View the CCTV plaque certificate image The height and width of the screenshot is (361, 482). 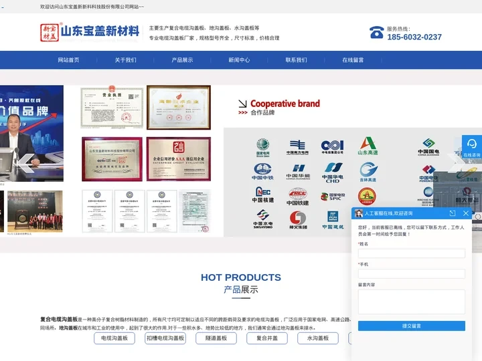tap(112, 159)
